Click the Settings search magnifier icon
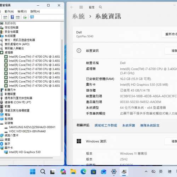Viewport: 177px width, 177px height. (x=101, y=7)
